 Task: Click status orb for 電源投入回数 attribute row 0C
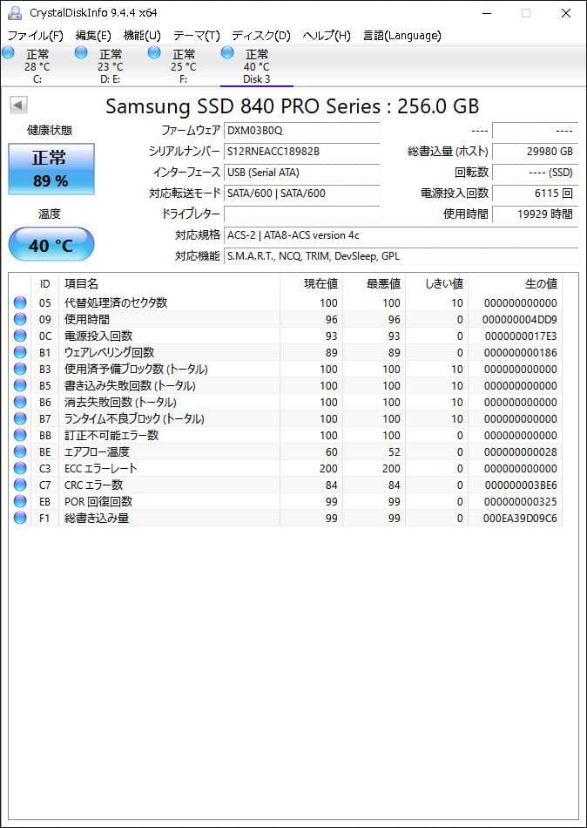[x=20, y=336]
